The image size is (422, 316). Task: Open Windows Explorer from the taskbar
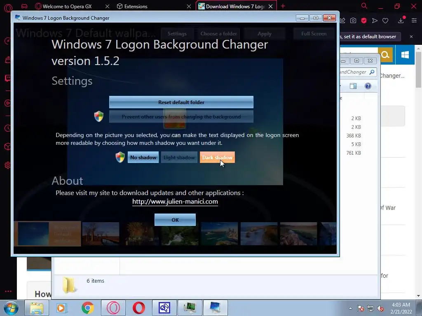(x=37, y=308)
